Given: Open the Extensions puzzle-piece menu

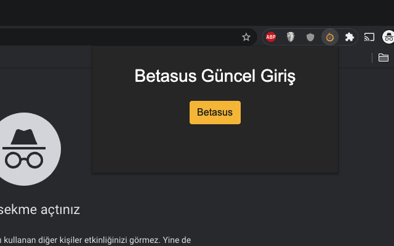Looking at the screenshot, I should tap(350, 37).
